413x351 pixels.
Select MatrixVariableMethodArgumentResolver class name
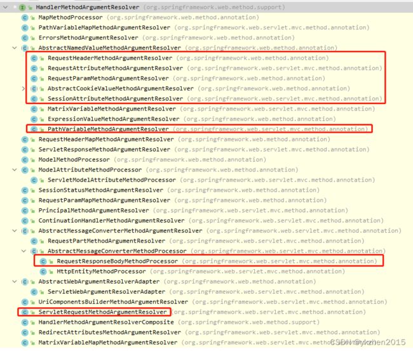coord(112,109)
